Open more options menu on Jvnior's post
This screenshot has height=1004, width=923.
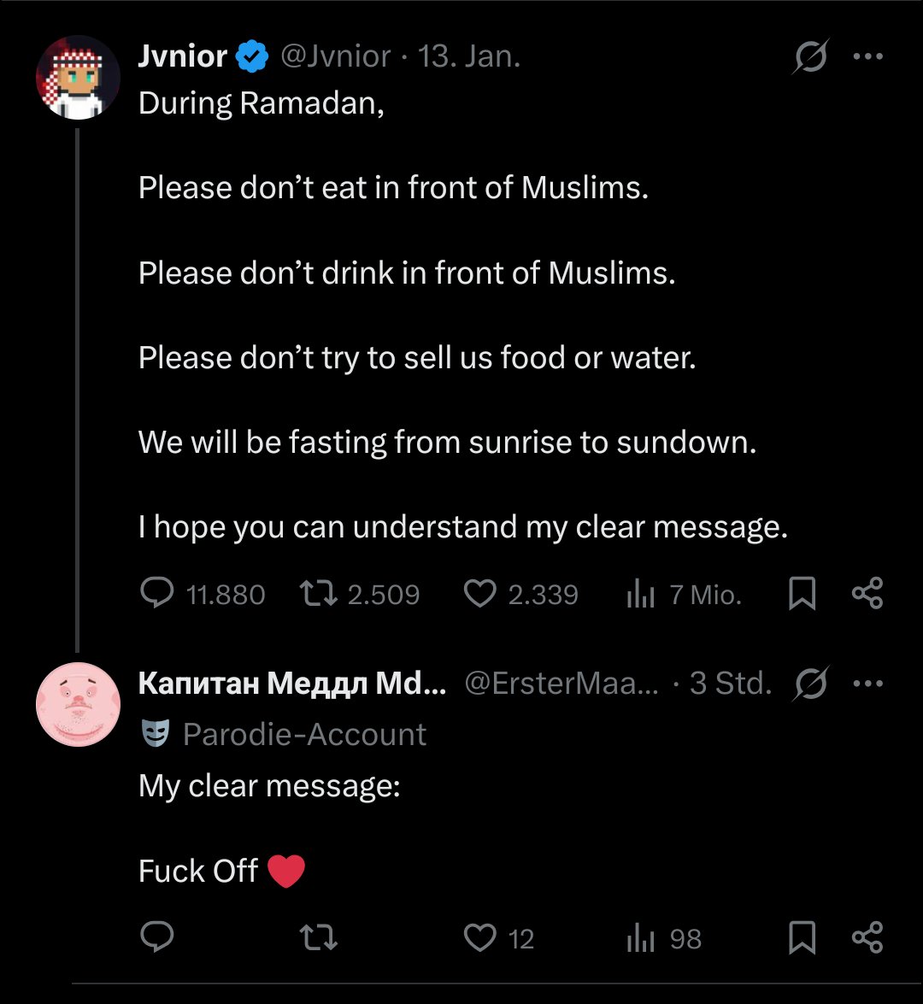click(x=867, y=57)
